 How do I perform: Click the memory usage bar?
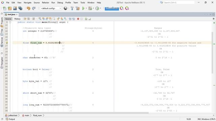point(112,8)
